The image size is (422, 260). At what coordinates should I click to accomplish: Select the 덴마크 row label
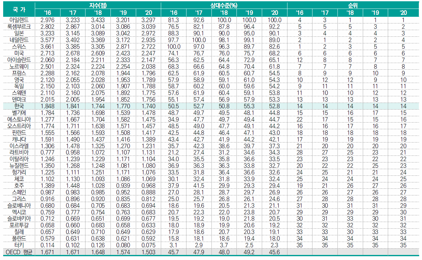point(19,99)
